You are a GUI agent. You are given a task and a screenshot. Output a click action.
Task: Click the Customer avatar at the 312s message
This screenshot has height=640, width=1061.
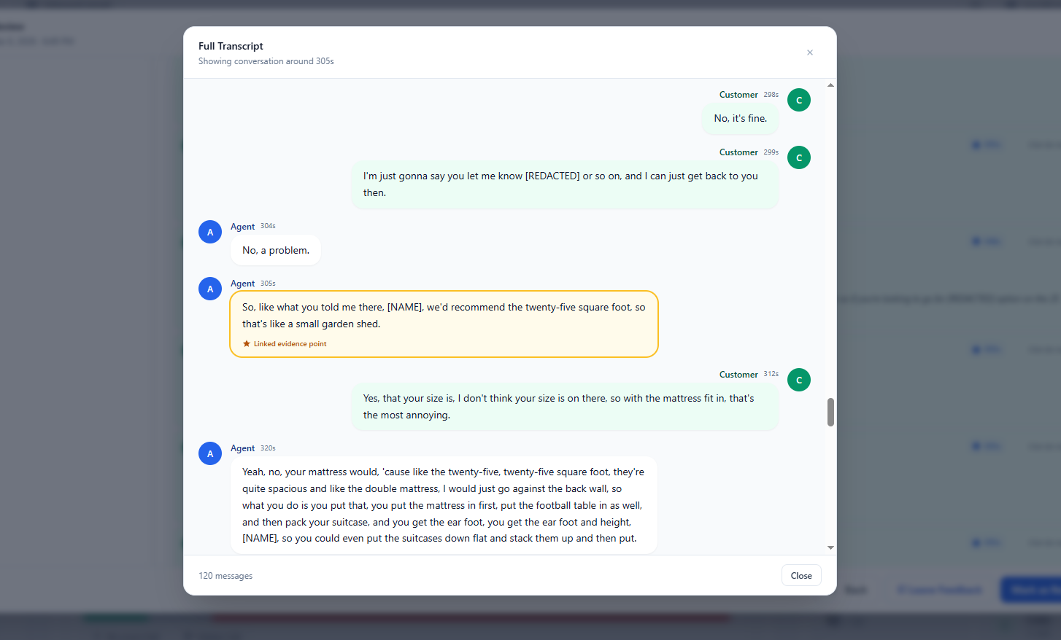point(798,380)
